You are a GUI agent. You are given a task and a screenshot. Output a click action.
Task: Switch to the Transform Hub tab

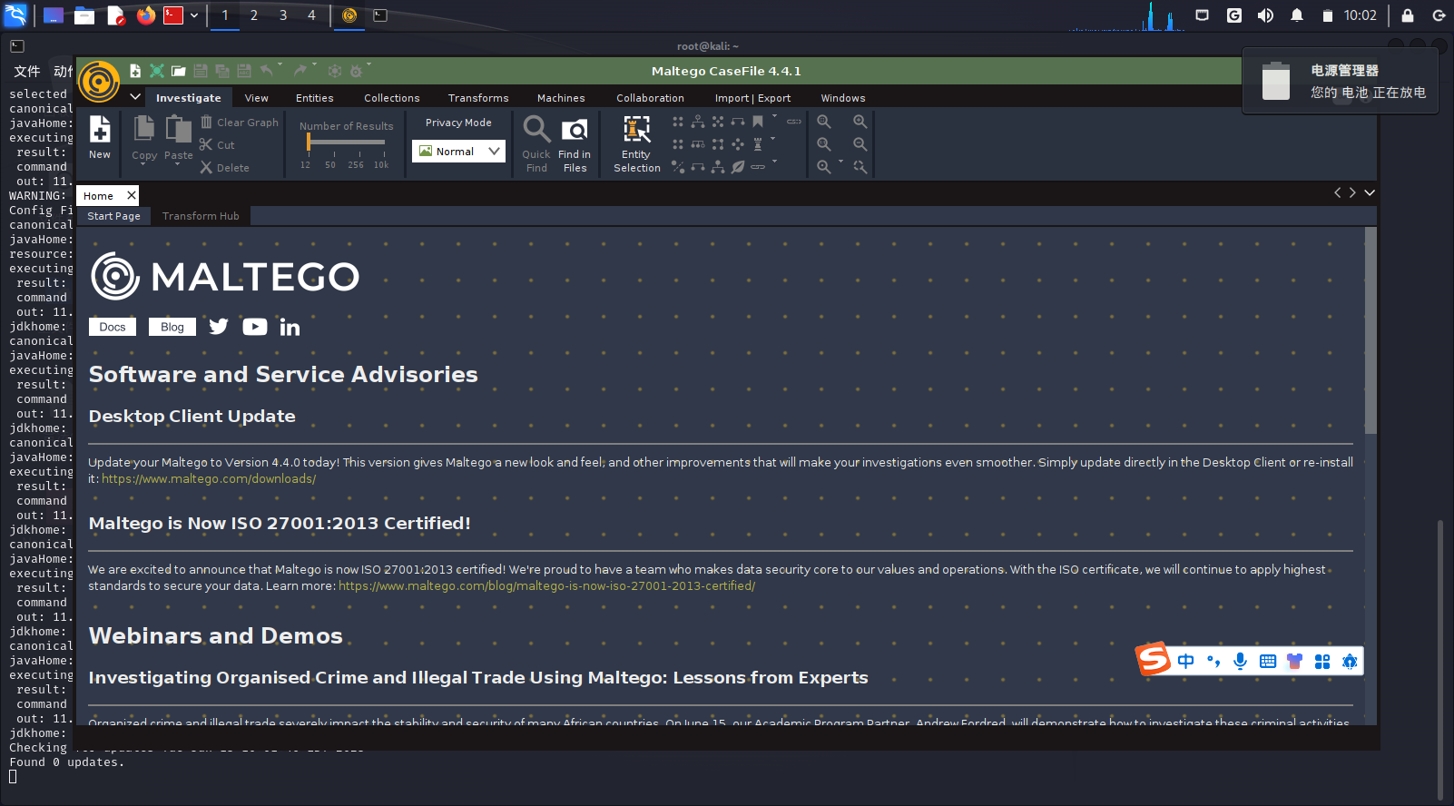tap(201, 216)
